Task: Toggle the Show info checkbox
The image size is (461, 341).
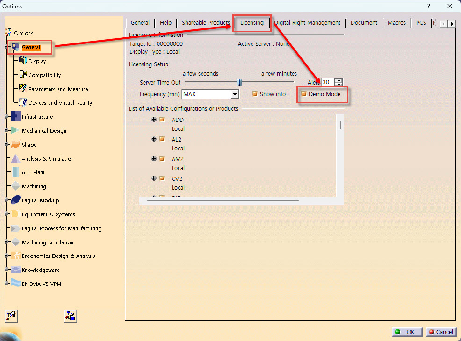Action: [255, 94]
